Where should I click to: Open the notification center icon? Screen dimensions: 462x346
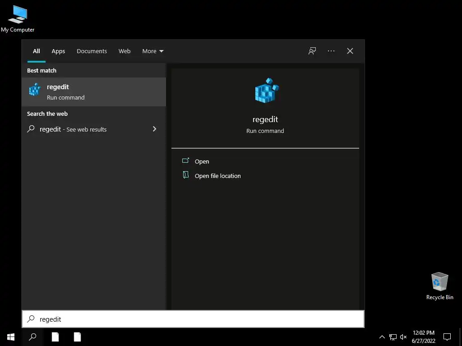[x=447, y=337]
